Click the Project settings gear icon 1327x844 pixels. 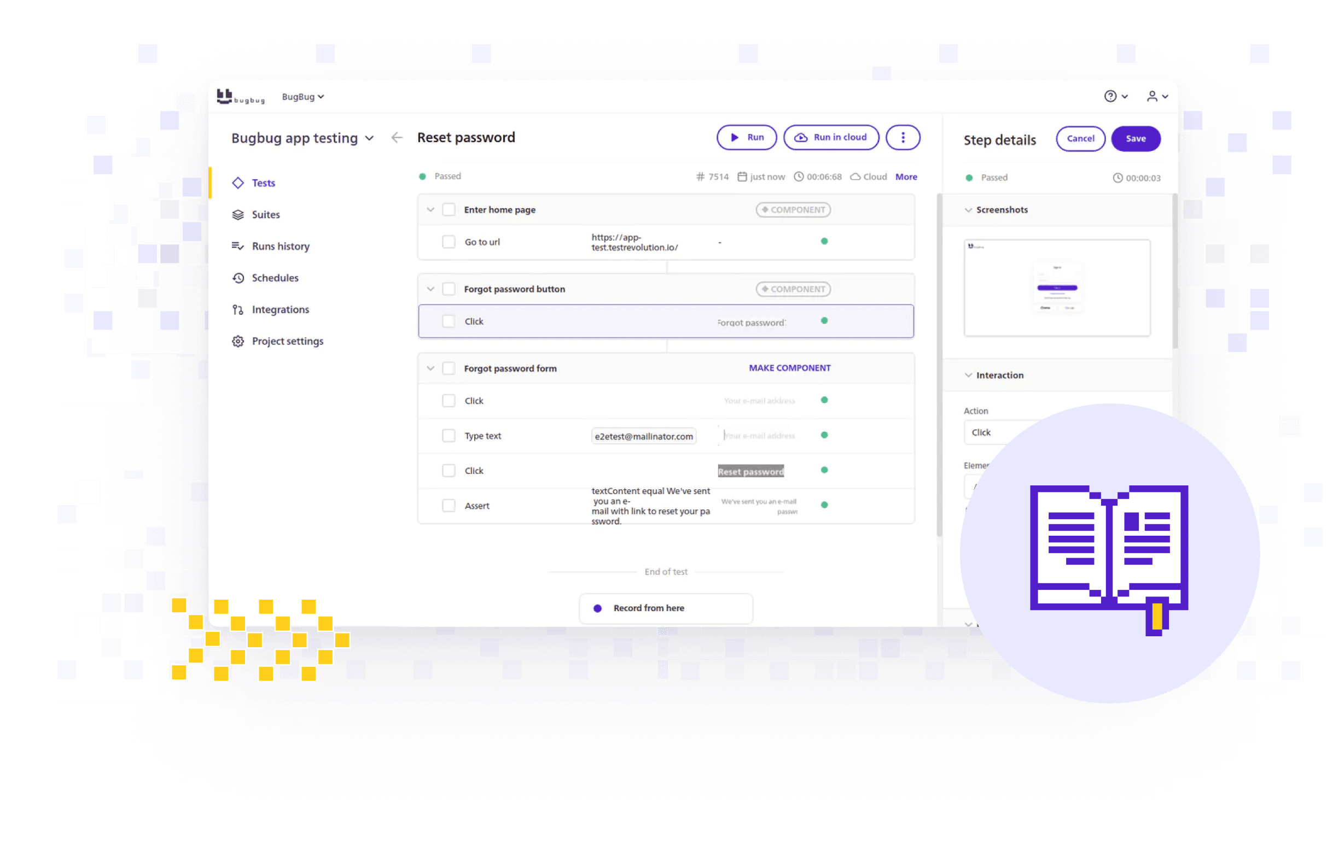(x=237, y=341)
